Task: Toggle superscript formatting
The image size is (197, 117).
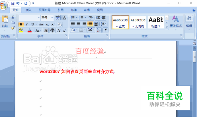Action: point(53,24)
